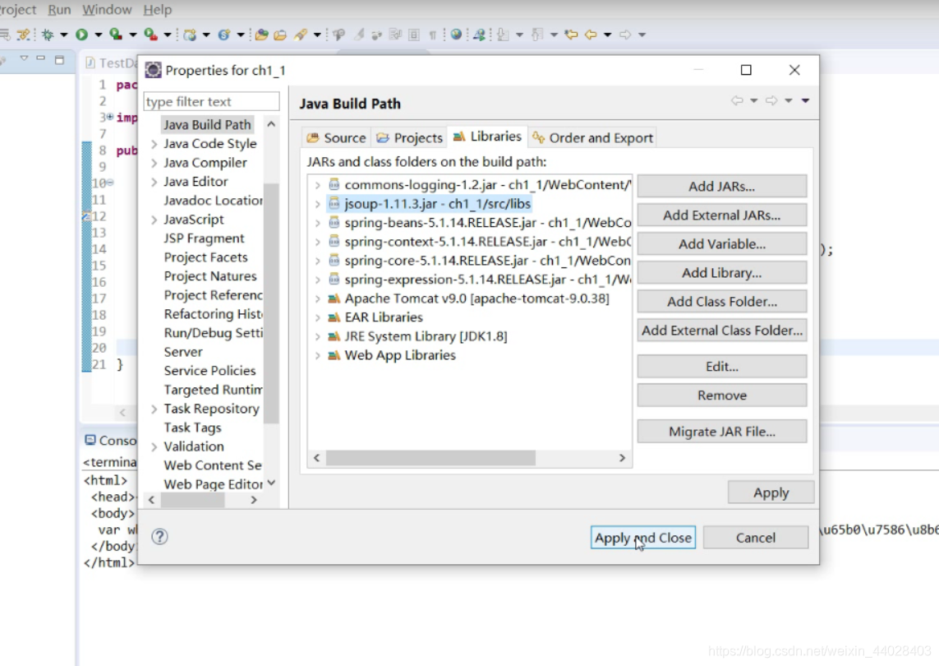Image resolution: width=939 pixels, height=666 pixels.
Task: Click the Add Variable... button
Action: pyautogui.click(x=721, y=244)
